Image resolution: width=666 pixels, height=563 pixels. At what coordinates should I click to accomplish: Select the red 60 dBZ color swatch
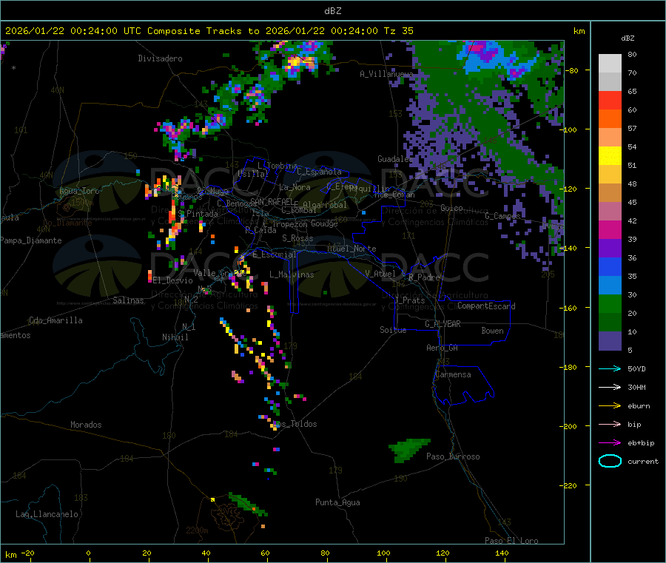[x=610, y=100]
